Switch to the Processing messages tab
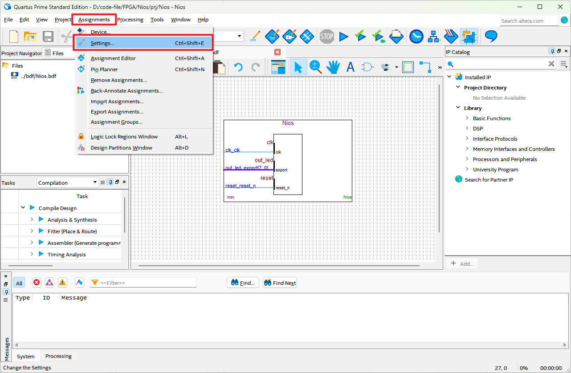 point(58,356)
